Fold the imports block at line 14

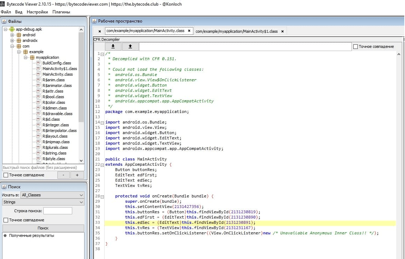coord(102,123)
